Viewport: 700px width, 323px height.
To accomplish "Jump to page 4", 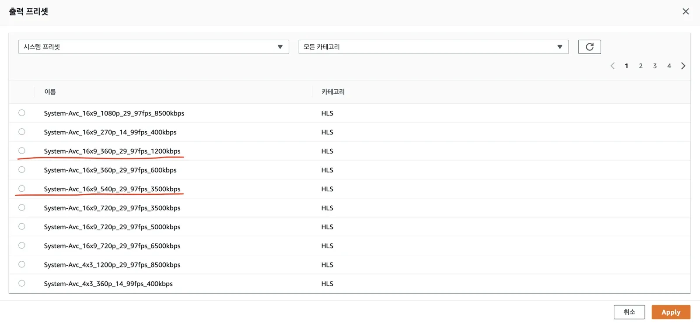I will [669, 66].
